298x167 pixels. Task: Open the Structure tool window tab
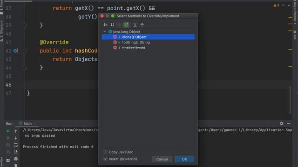point(2,31)
